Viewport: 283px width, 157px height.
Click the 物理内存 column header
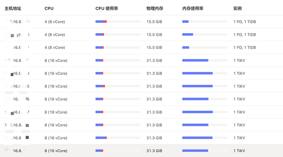[x=155, y=9]
